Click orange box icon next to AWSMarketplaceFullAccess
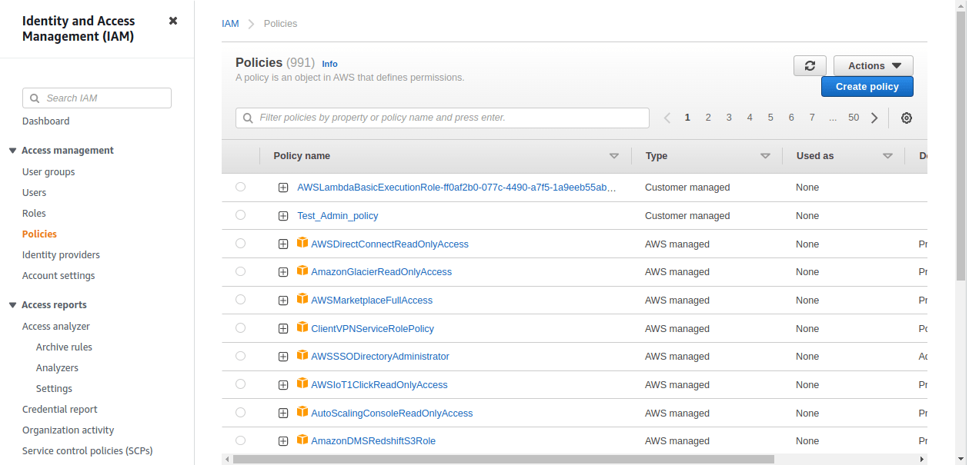 click(302, 299)
